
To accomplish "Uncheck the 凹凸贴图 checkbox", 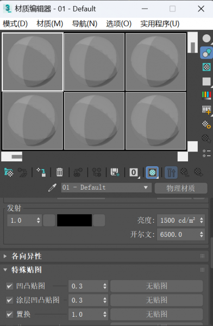I will coord(9,286).
